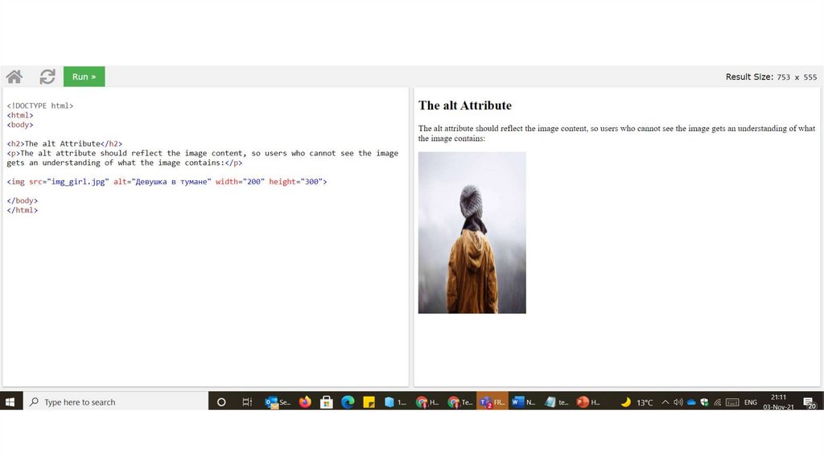This screenshot has height=462, width=824.
Task: Click the ENG language indicator
Action: 750,402
